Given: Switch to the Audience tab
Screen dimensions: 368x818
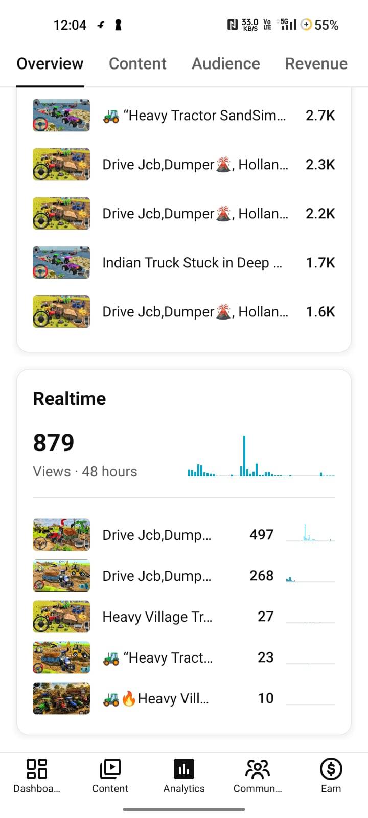Looking at the screenshot, I should tap(225, 63).
